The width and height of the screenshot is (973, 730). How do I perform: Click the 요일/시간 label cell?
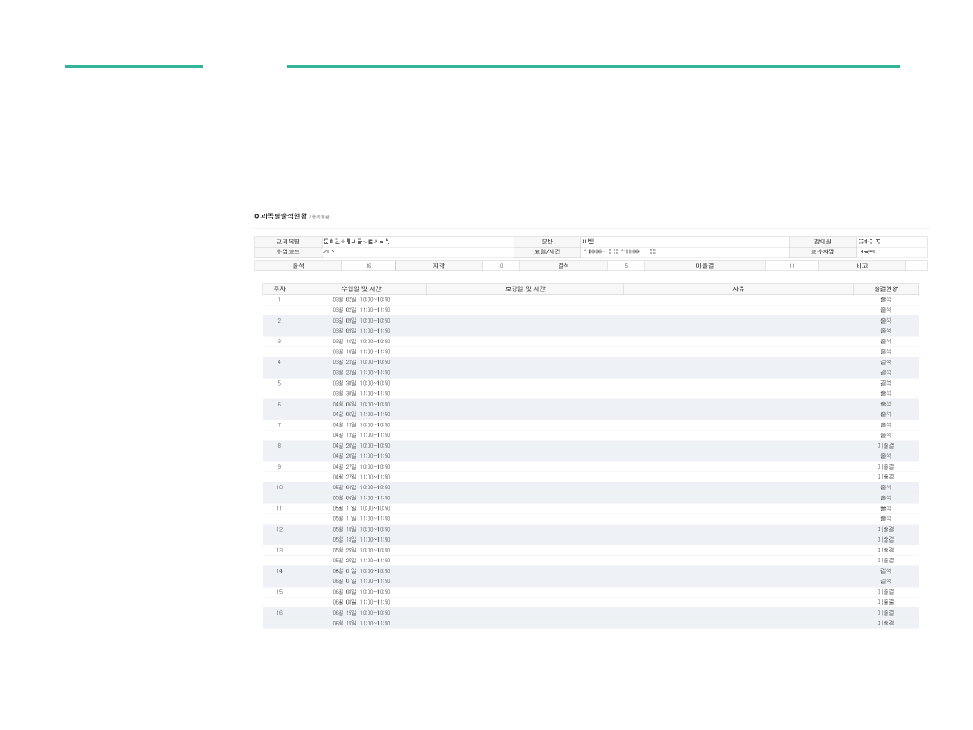point(547,252)
